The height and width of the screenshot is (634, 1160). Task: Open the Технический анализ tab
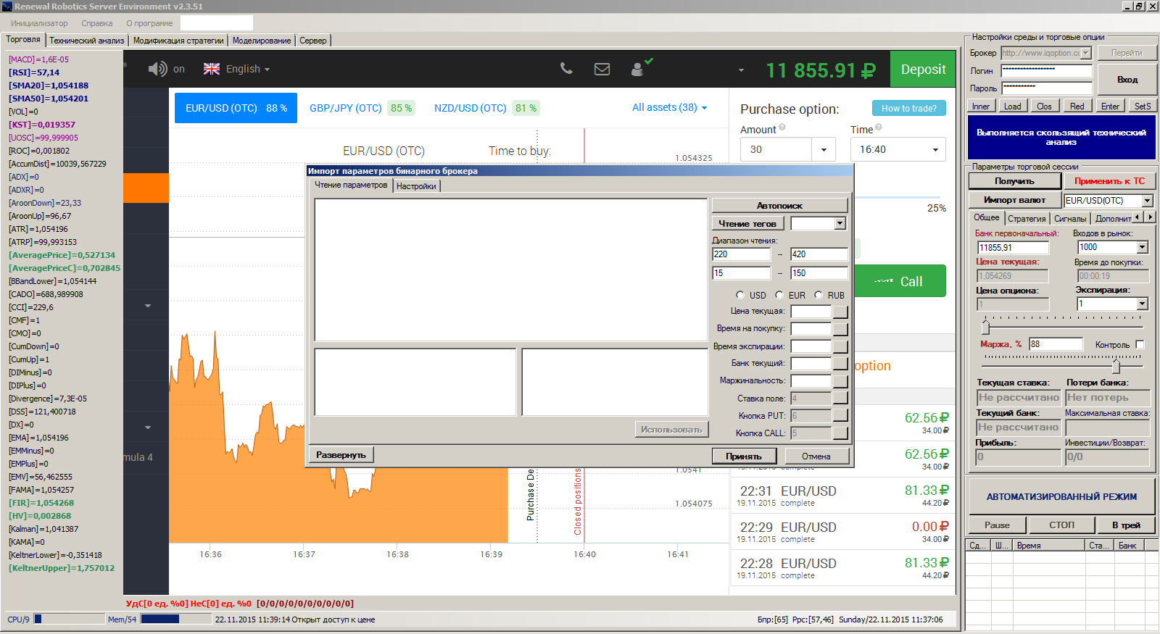pos(87,41)
